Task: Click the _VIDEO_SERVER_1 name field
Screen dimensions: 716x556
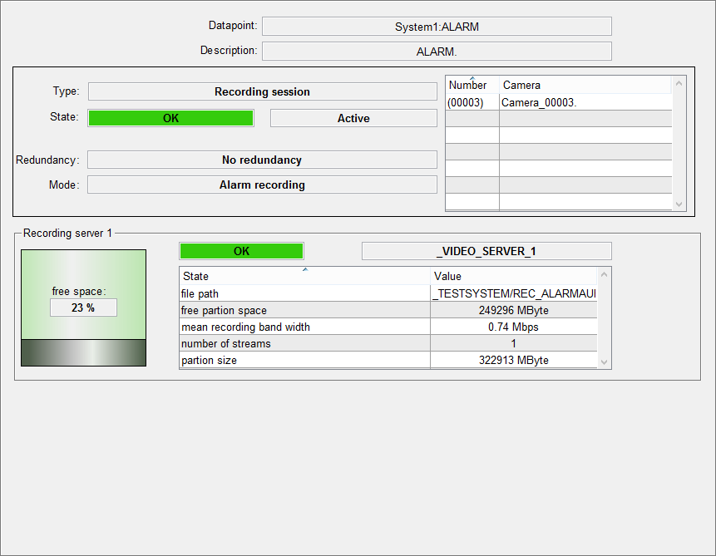Action: tap(486, 251)
